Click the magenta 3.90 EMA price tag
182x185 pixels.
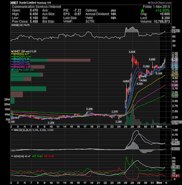coord(175,85)
